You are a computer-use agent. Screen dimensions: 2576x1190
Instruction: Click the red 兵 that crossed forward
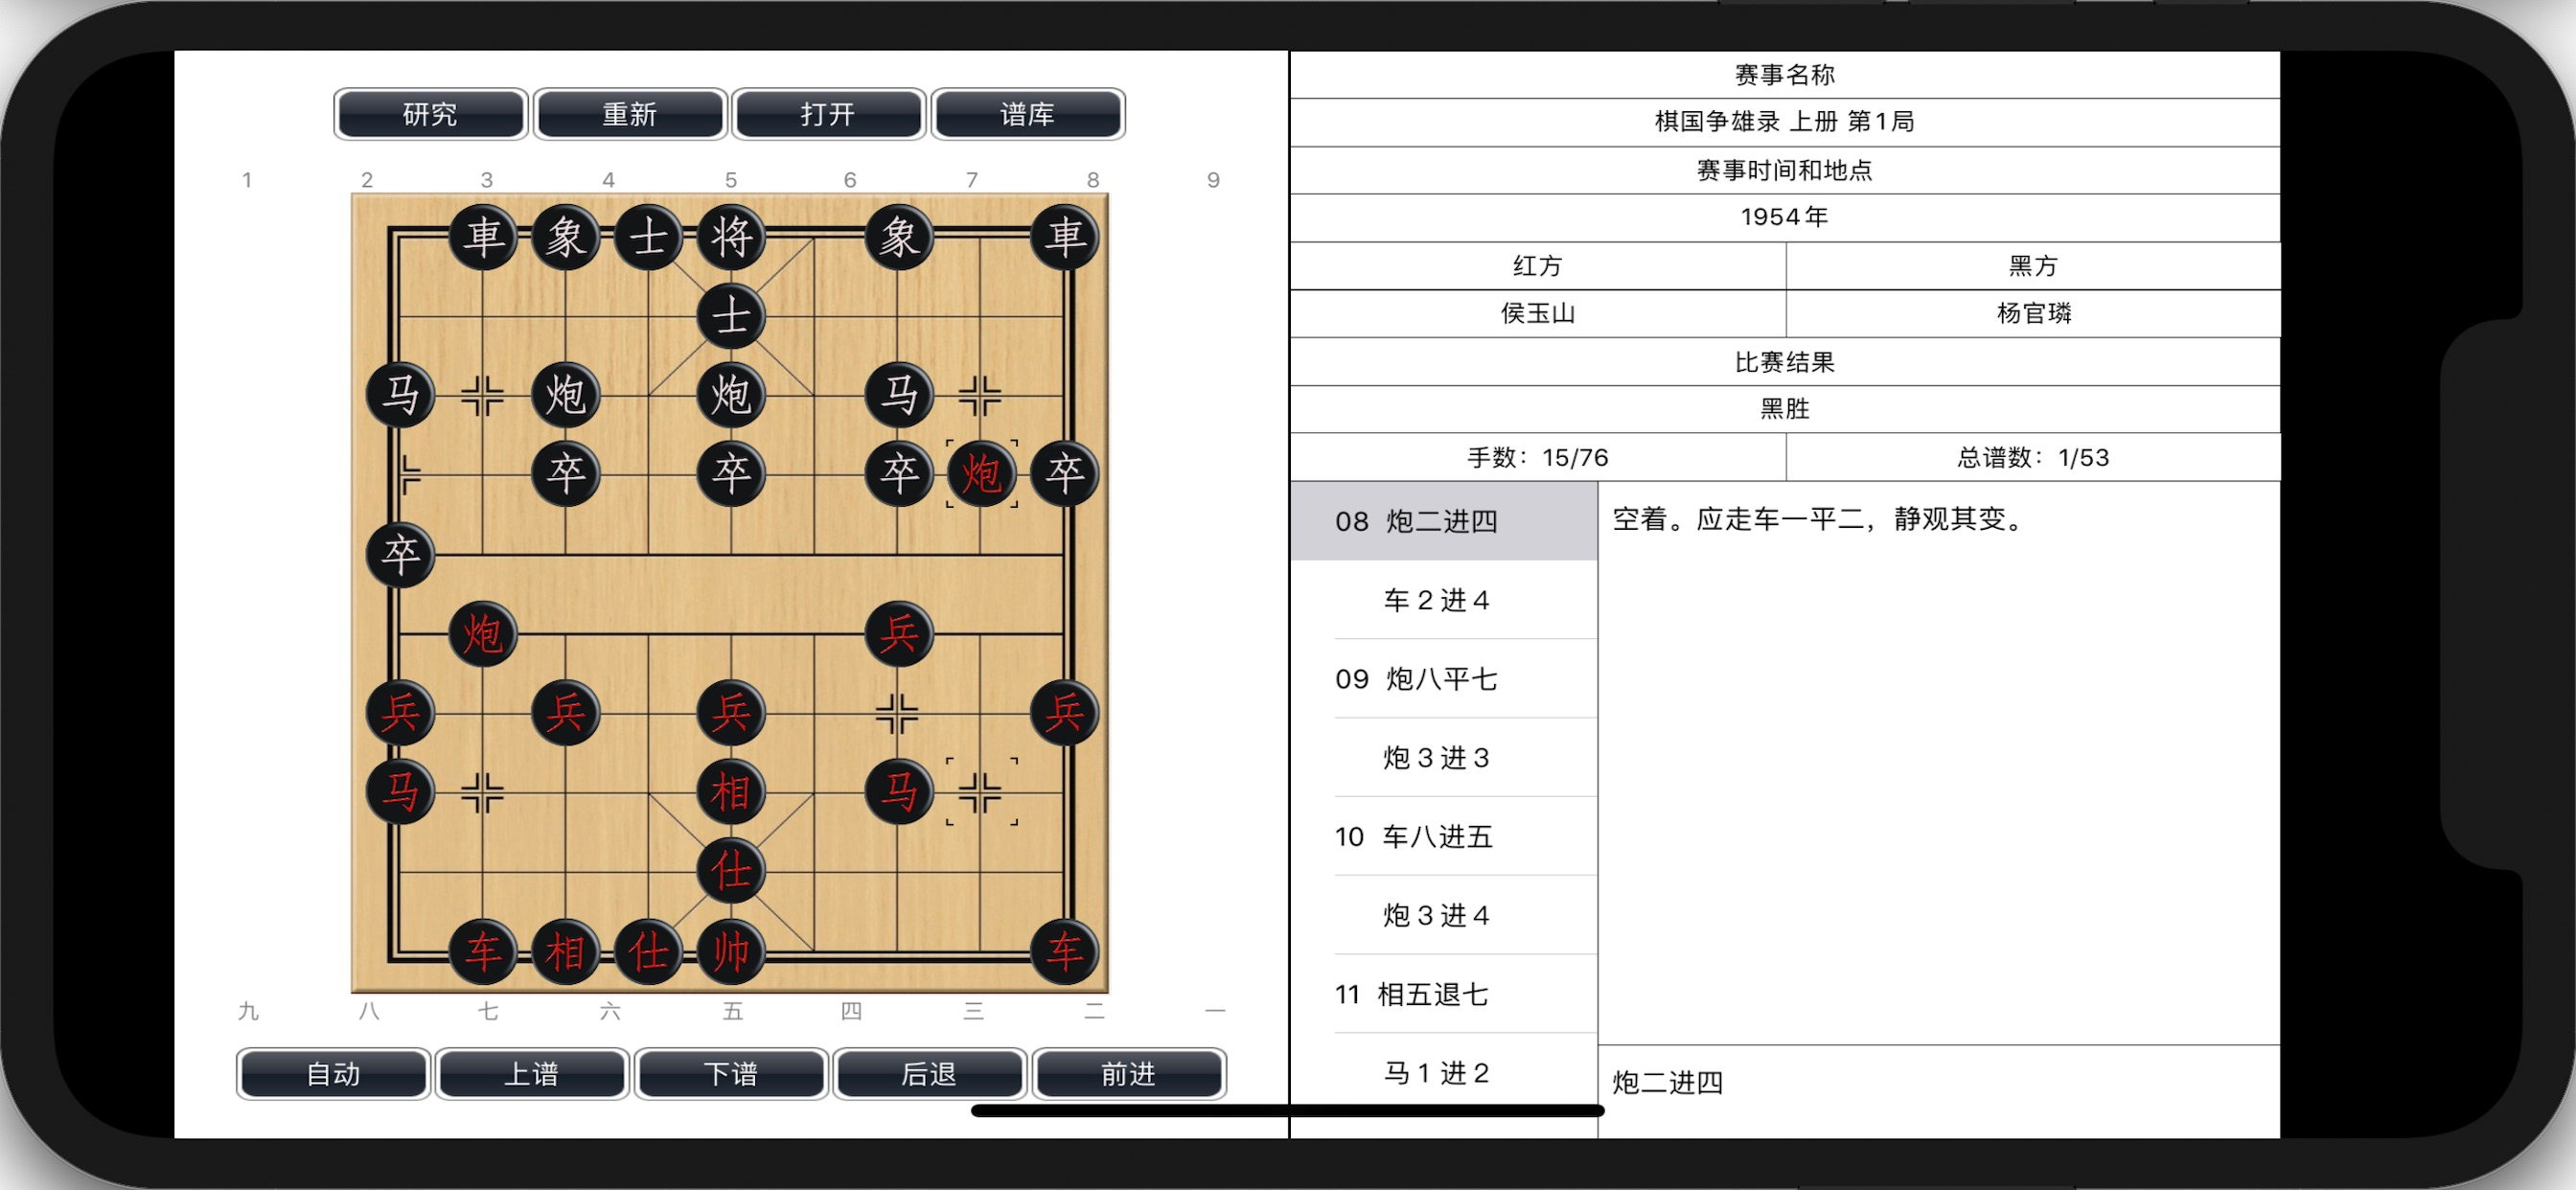[898, 633]
